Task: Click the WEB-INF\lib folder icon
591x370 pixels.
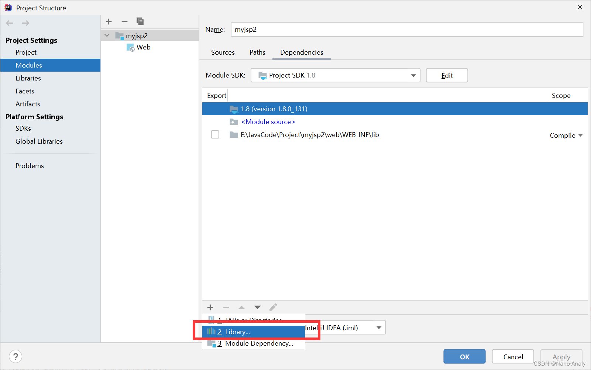Action: (x=234, y=135)
